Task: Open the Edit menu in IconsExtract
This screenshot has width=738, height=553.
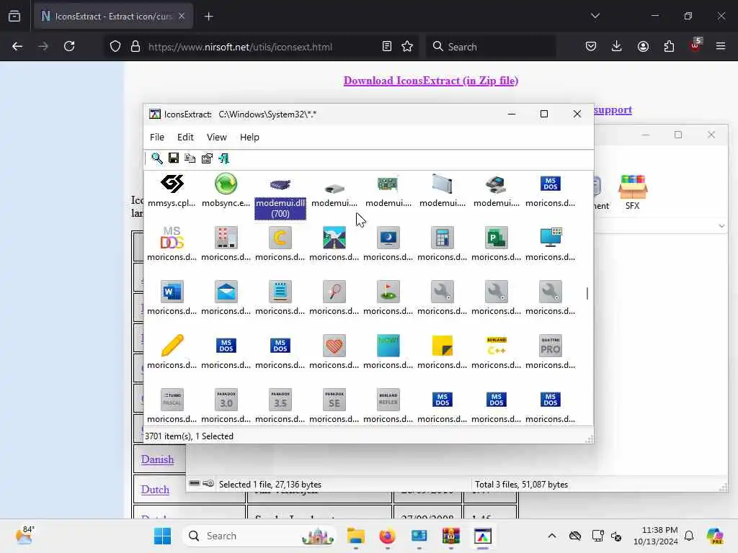Action: 185,138
